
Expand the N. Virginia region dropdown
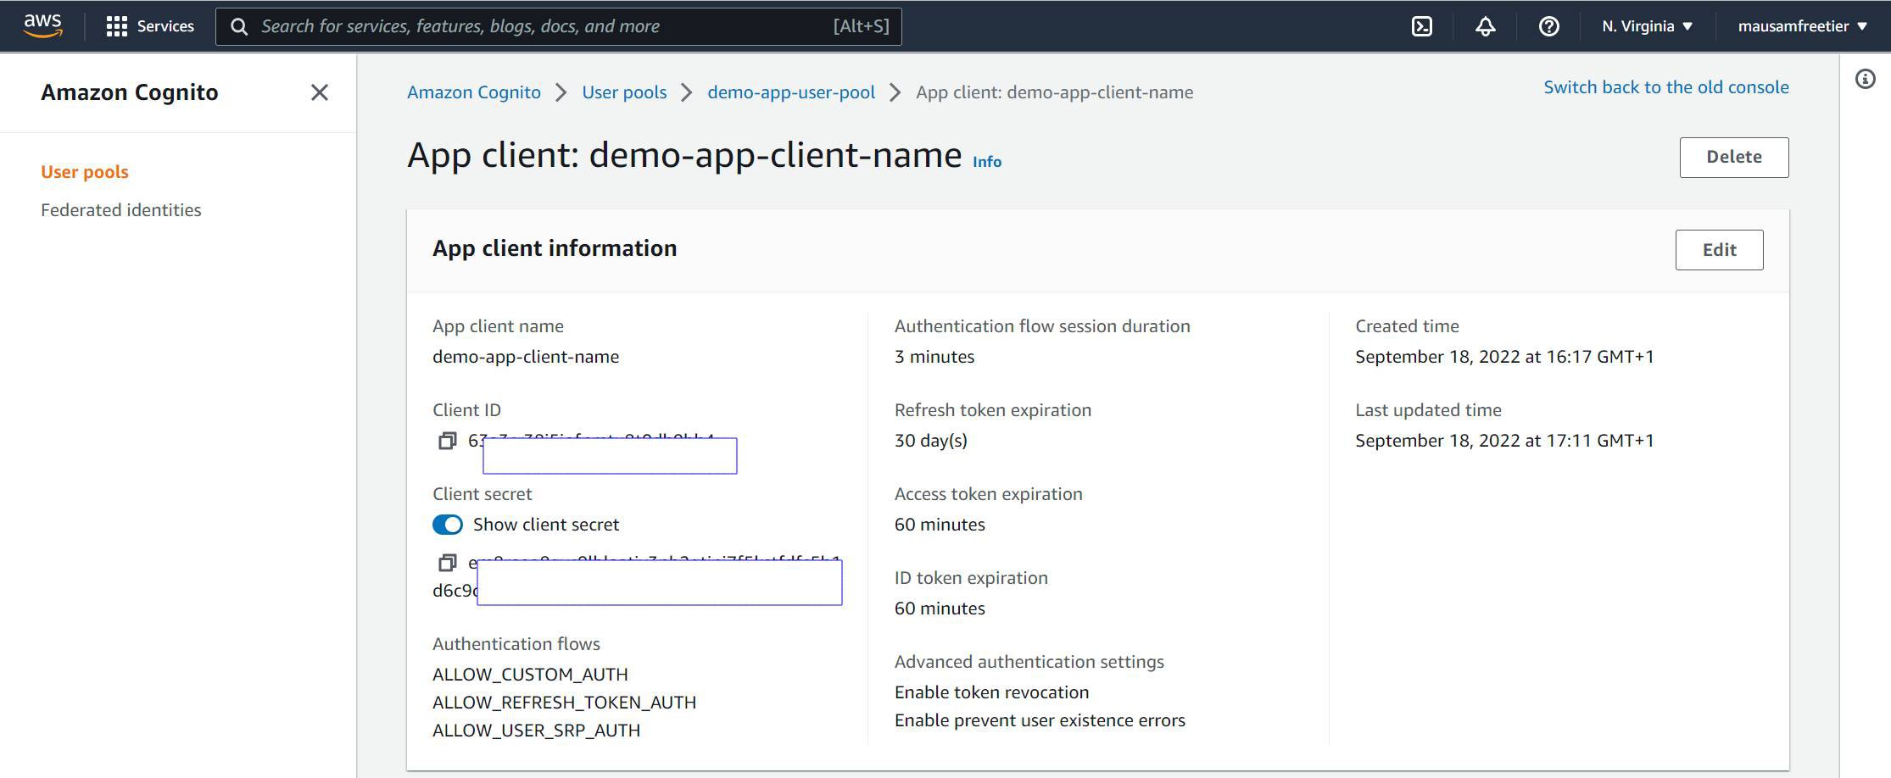pyautogui.click(x=1647, y=26)
